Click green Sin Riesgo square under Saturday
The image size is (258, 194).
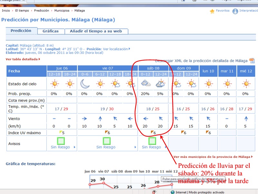pos(152,141)
